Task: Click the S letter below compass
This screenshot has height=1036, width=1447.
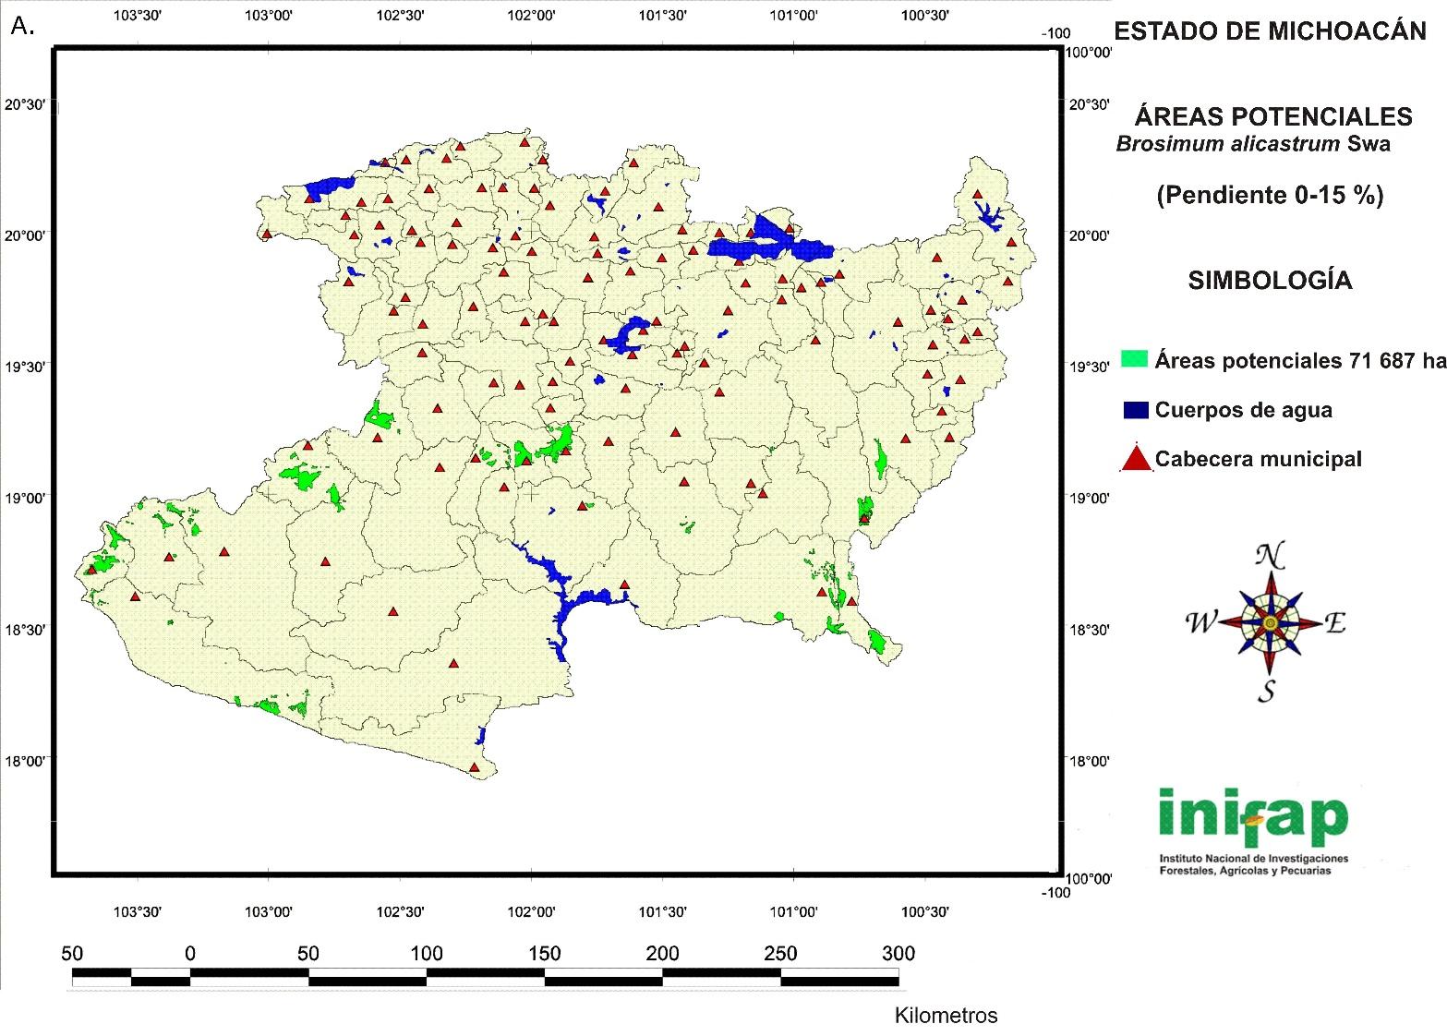Action: tap(1267, 691)
